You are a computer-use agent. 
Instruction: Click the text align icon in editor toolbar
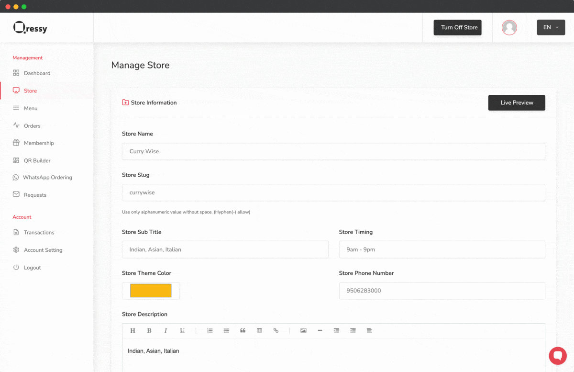tap(369, 330)
